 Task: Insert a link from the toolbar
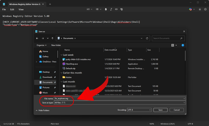(116, 9)
